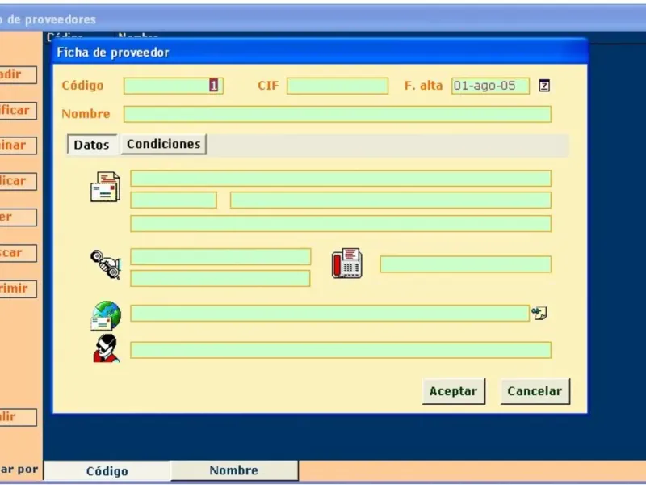Screen dimensions: 646x485
Task: Click the first address line field
Action: (341, 178)
